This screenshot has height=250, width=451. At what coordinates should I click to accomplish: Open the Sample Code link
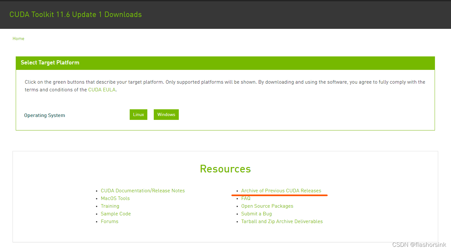pos(116,213)
